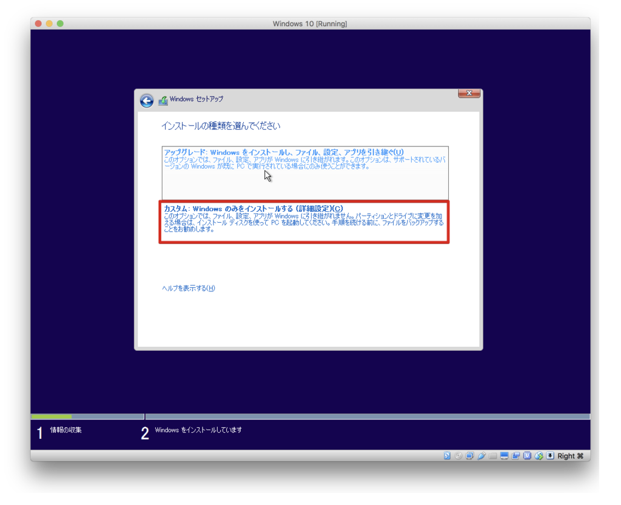Viewport: 621px width, 505px height.
Task: Click the video capture status icon
Action: 515,455
